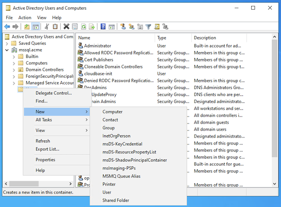Image resolution: width=281 pixels, height=207 pixels.
Task: Collapse the mssql.acme domain node
Action: (x=7, y=50)
